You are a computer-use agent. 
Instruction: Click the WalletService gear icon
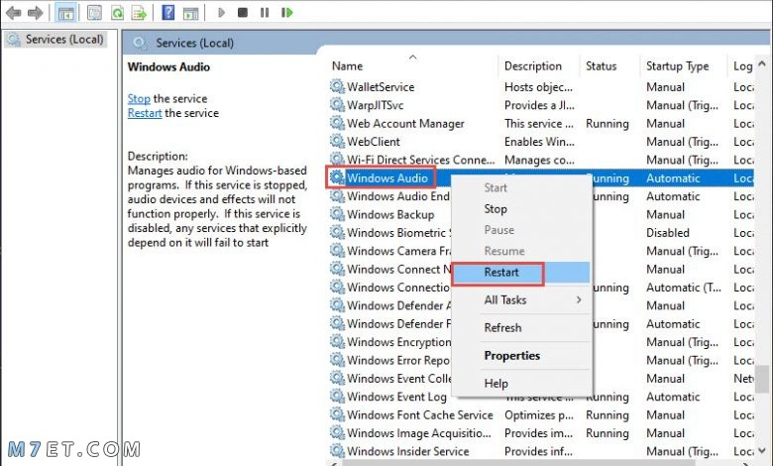(337, 87)
